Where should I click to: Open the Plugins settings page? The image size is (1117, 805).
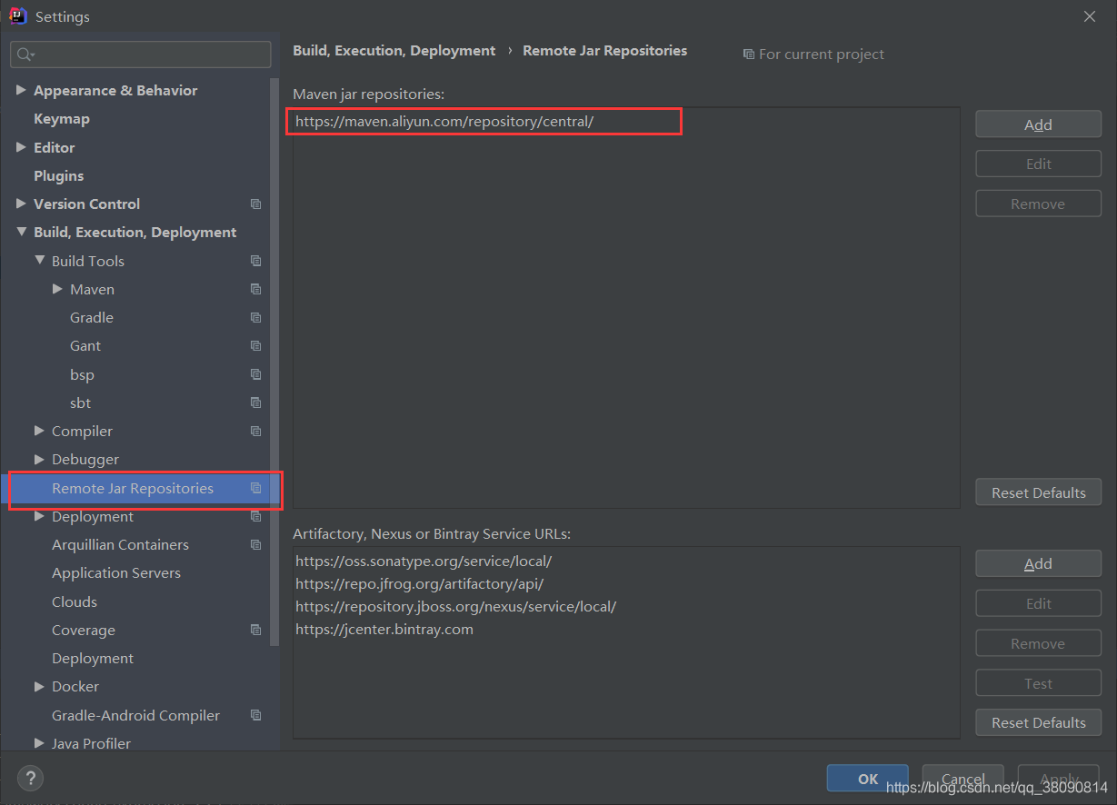point(58,175)
